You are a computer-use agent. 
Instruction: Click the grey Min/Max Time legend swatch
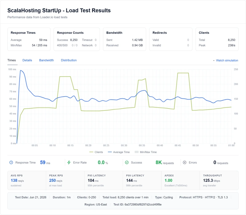(x=137, y=152)
